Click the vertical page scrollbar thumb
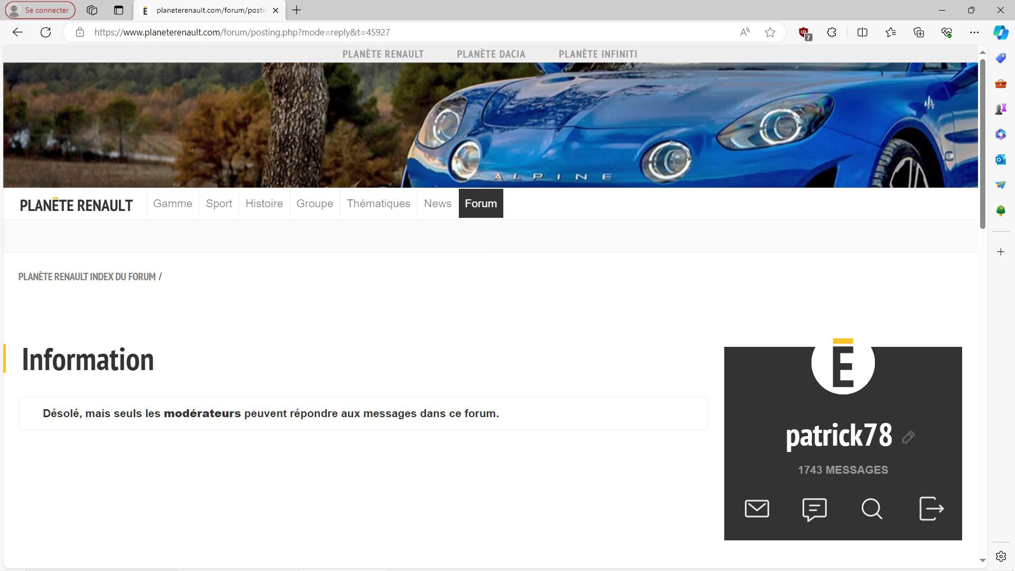The width and height of the screenshot is (1015, 571). point(982,143)
